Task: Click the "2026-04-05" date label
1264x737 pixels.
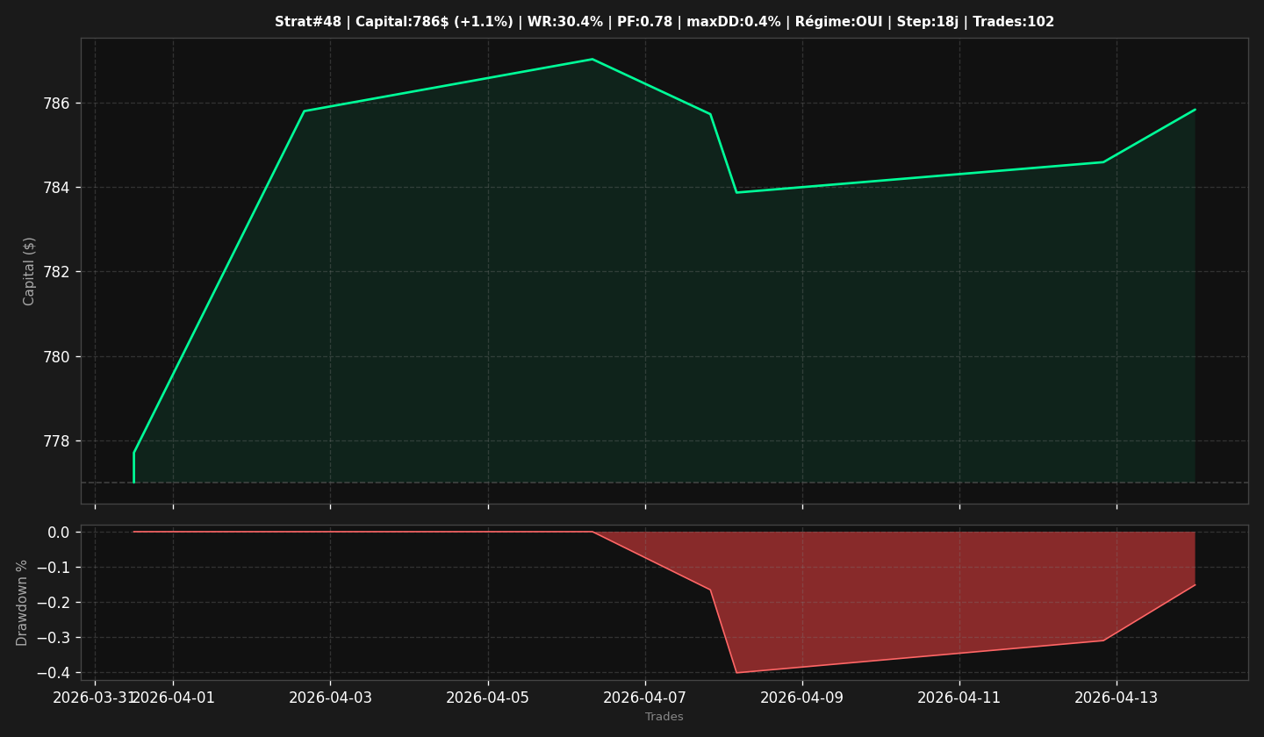Action: point(487,698)
